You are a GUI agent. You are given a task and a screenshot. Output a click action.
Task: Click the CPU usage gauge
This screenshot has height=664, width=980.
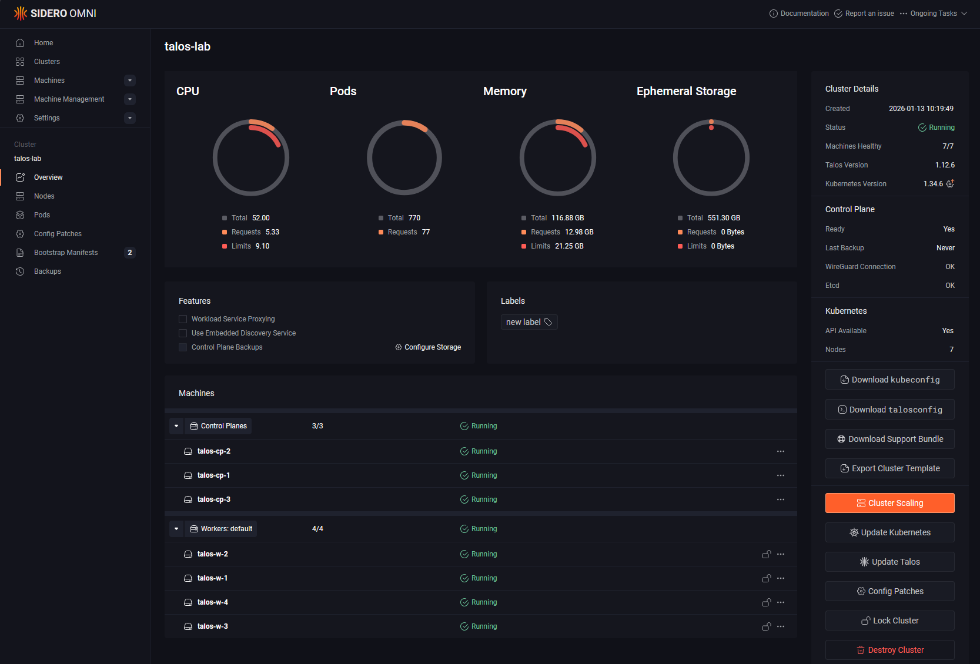click(251, 157)
